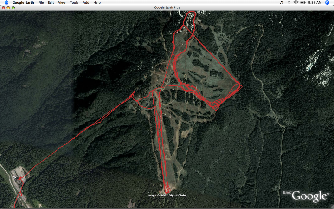Click the Google Earth Plus title bar
This screenshot has height=209, width=334.
click(167, 8)
